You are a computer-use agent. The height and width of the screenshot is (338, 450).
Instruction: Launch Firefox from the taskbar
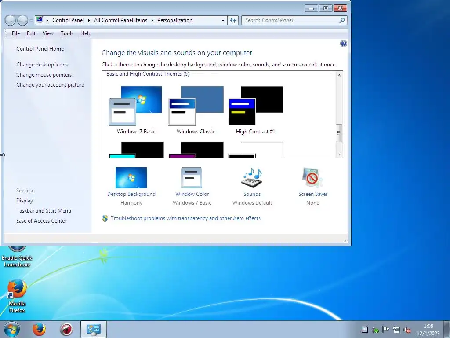coord(39,329)
